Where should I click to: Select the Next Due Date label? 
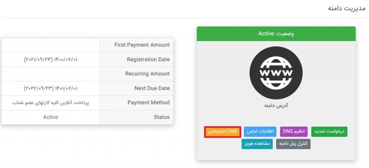pos(152,88)
